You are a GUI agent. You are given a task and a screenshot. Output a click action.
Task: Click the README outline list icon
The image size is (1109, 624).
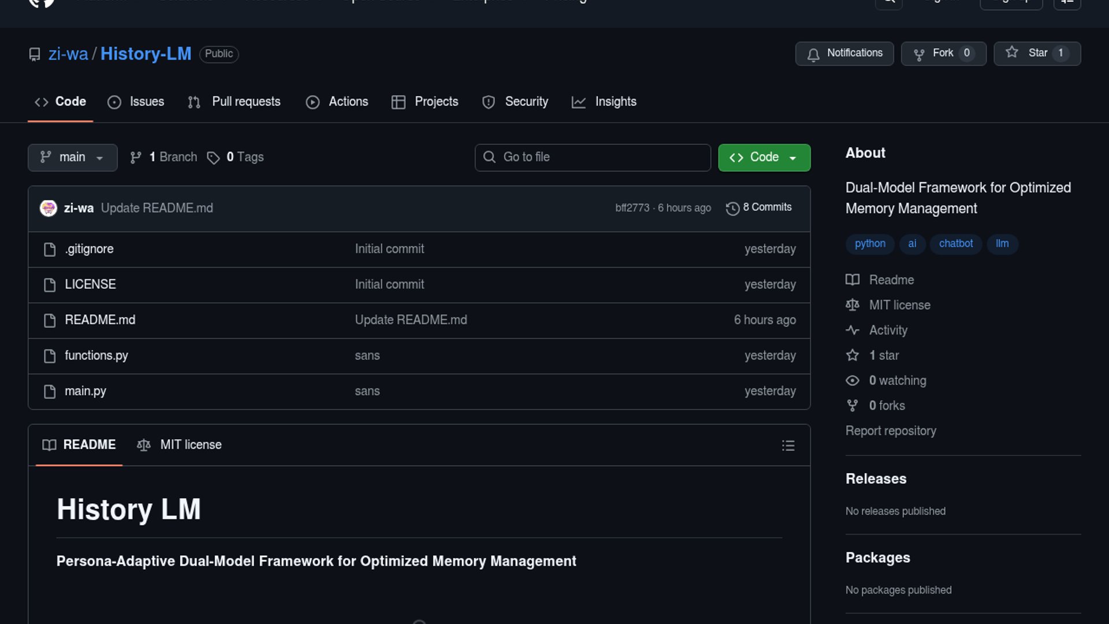pos(788,445)
